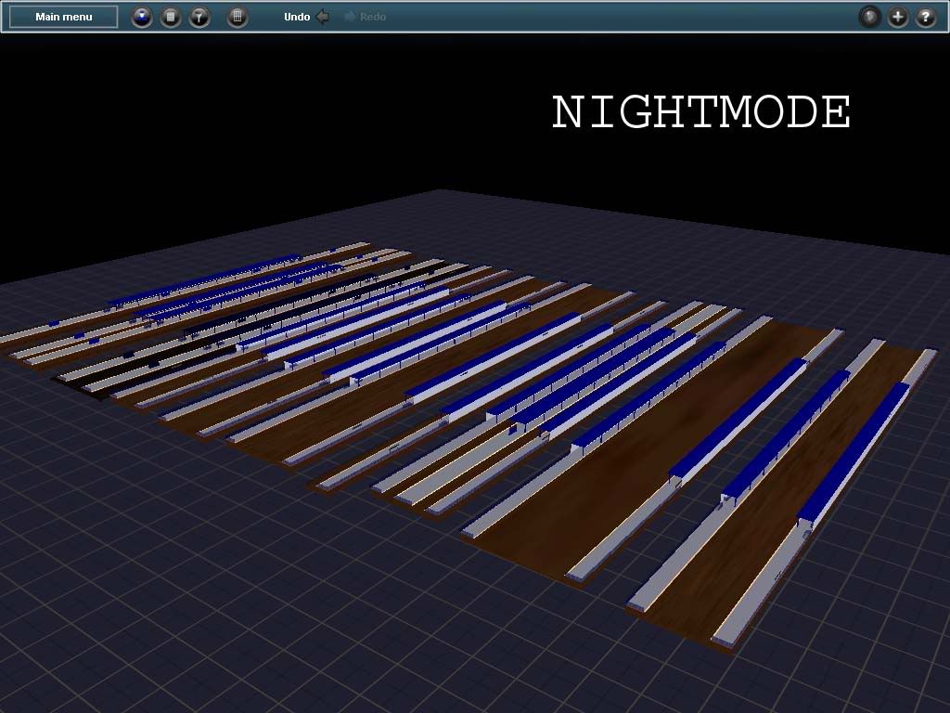This screenshot has height=713, width=950.
Task: Click the plus icon in top-right toolbar
Action: [x=897, y=17]
